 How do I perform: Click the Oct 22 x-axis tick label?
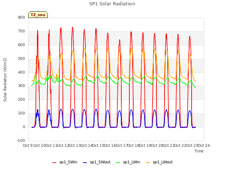(180, 145)
